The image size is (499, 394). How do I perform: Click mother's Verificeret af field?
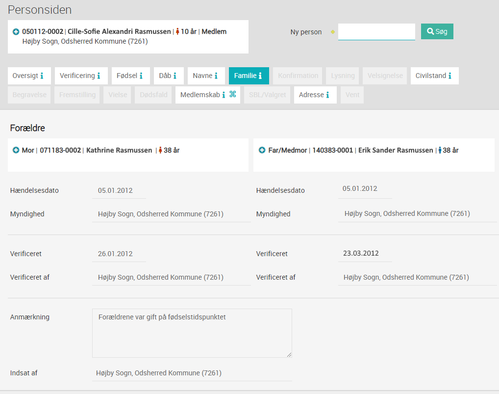[171, 277]
